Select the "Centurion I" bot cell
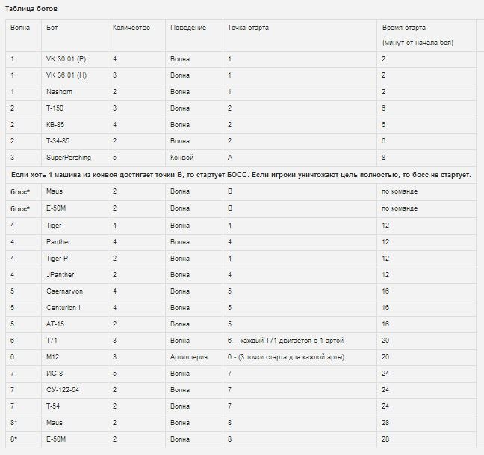This screenshot has width=484, height=455. point(63,307)
